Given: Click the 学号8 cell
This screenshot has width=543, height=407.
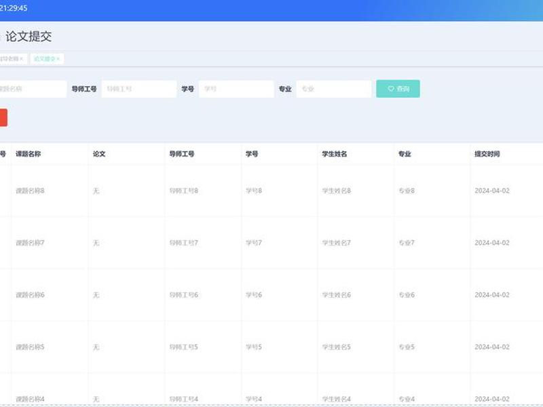Looking at the screenshot, I should pos(254,191).
